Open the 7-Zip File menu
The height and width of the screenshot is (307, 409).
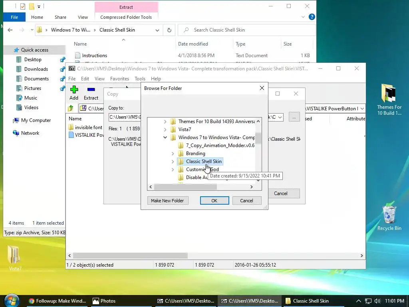click(72, 79)
